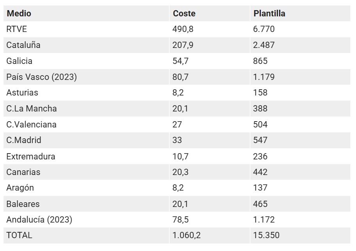Click the Coste column header

click(x=184, y=13)
